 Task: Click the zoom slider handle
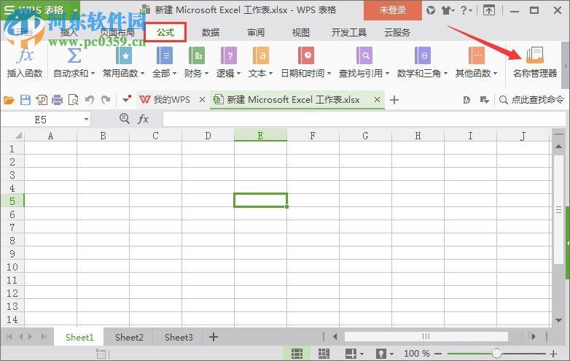click(496, 353)
